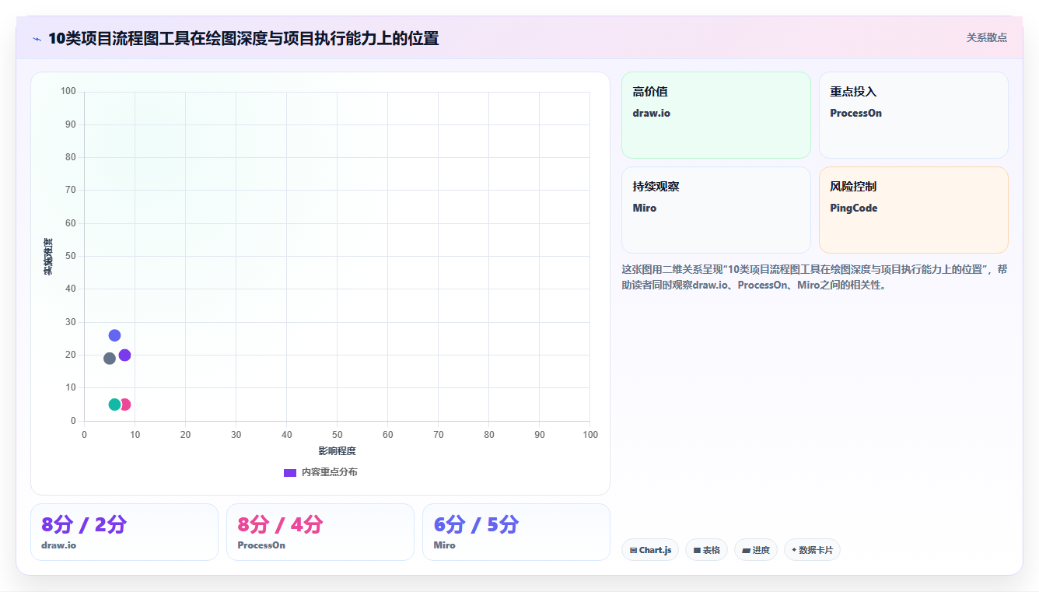Click the lightning bolt icon beside the title
Viewport: 1039px width, 592px height.
pos(37,39)
